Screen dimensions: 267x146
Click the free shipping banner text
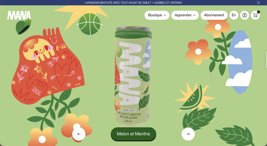coord(133,2)
